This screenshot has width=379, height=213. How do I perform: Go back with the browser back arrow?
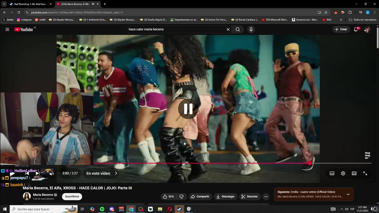coord(4,12)
